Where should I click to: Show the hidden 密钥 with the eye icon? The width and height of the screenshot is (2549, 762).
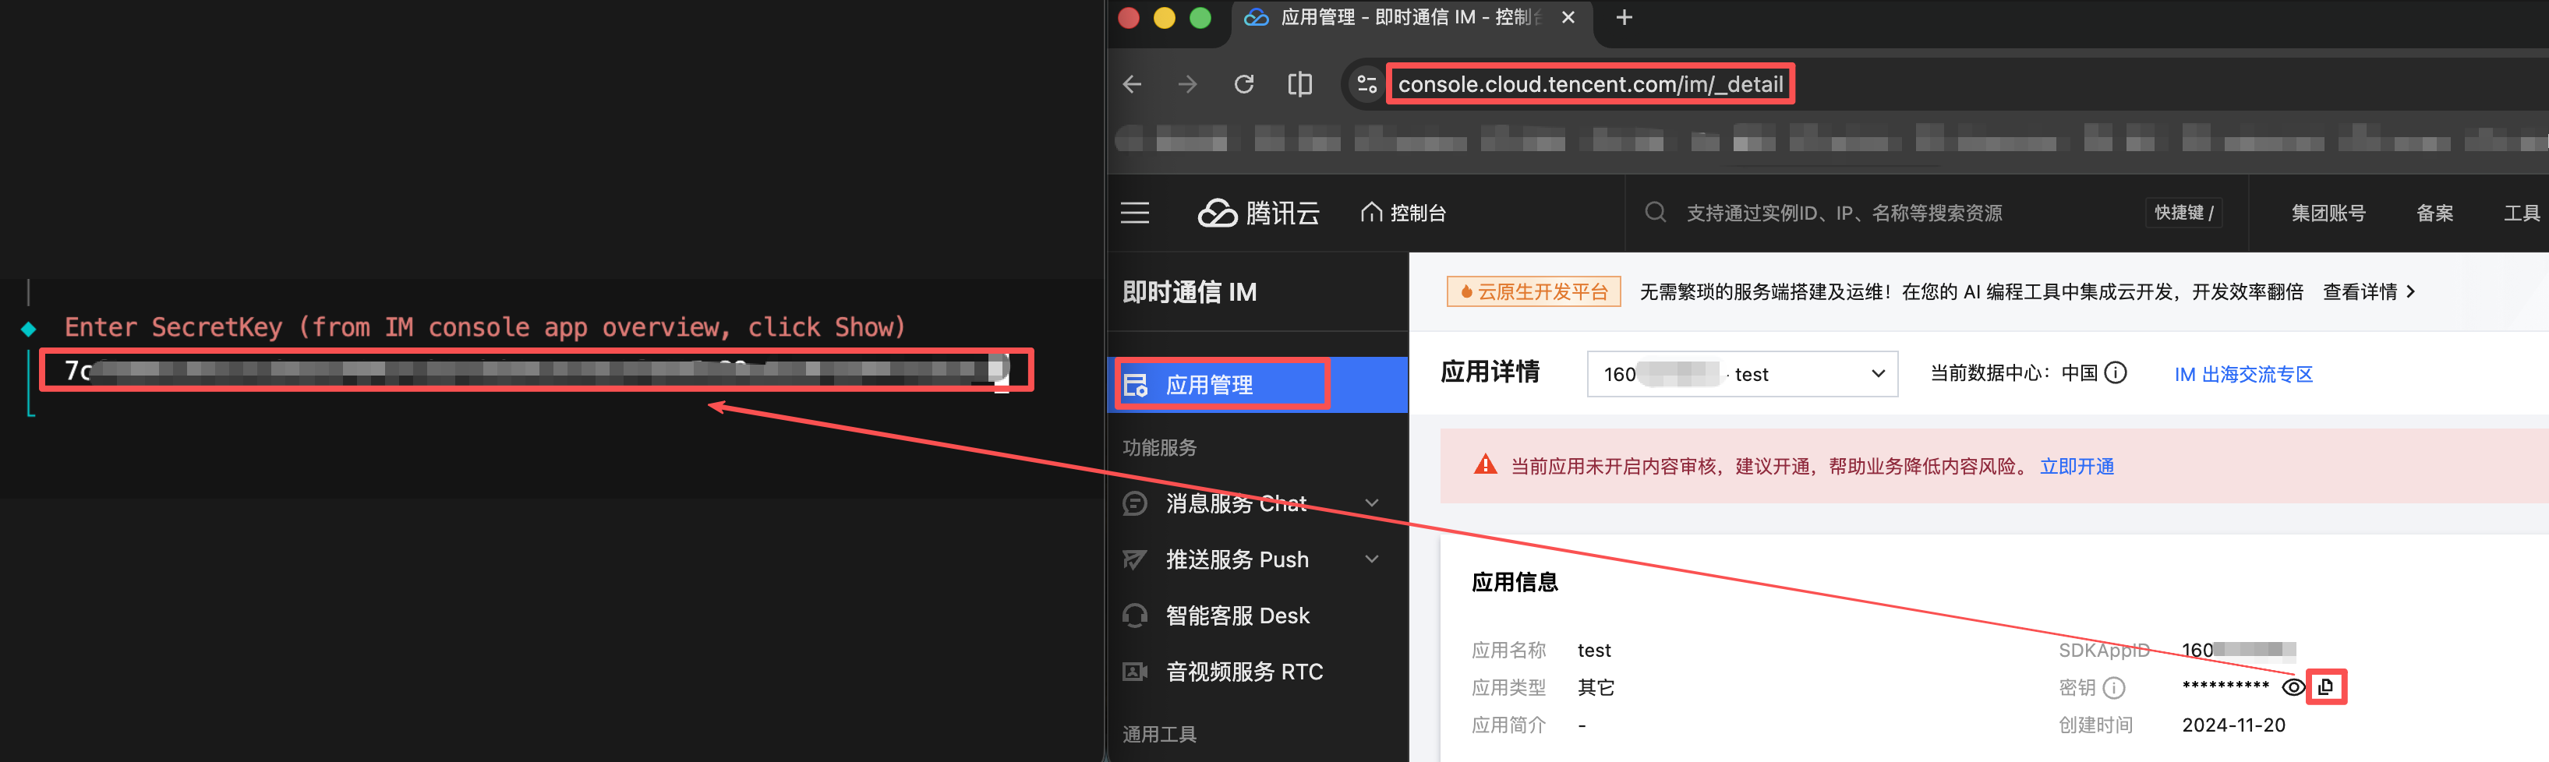point(2293,686)
